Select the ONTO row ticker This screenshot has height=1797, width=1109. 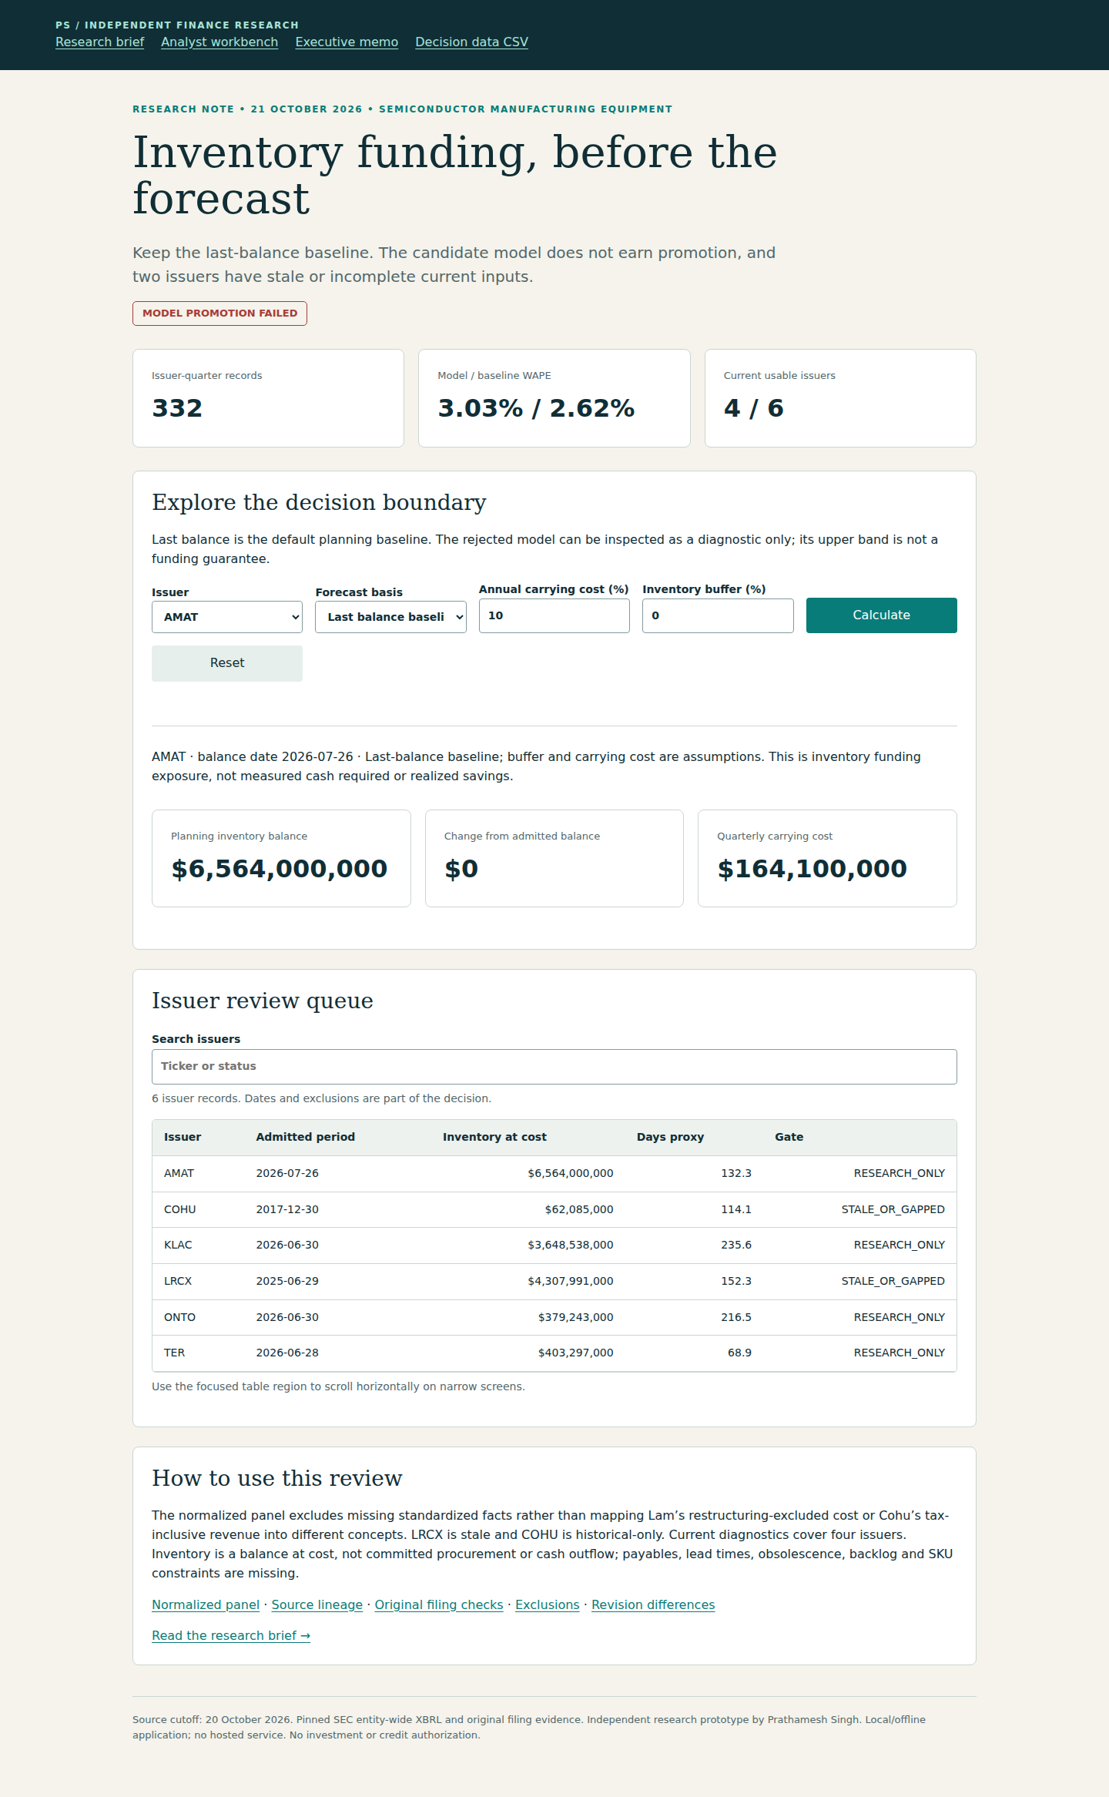179,1318
